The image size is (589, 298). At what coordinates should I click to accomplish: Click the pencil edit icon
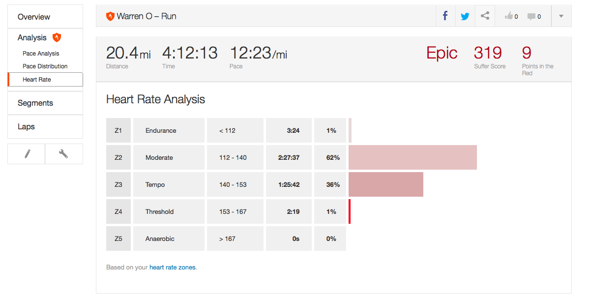27,154
